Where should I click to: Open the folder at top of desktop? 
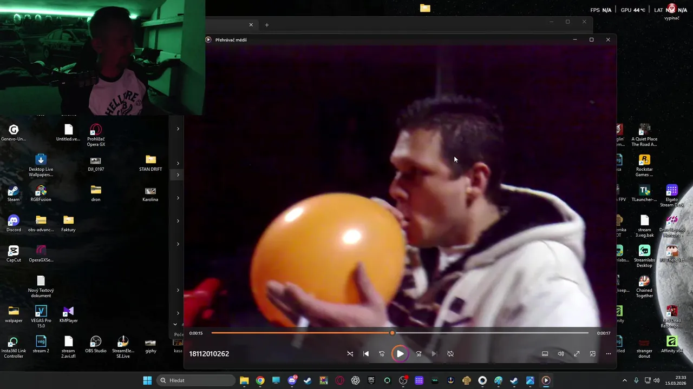pyautogui.click(x=425, y=8)
